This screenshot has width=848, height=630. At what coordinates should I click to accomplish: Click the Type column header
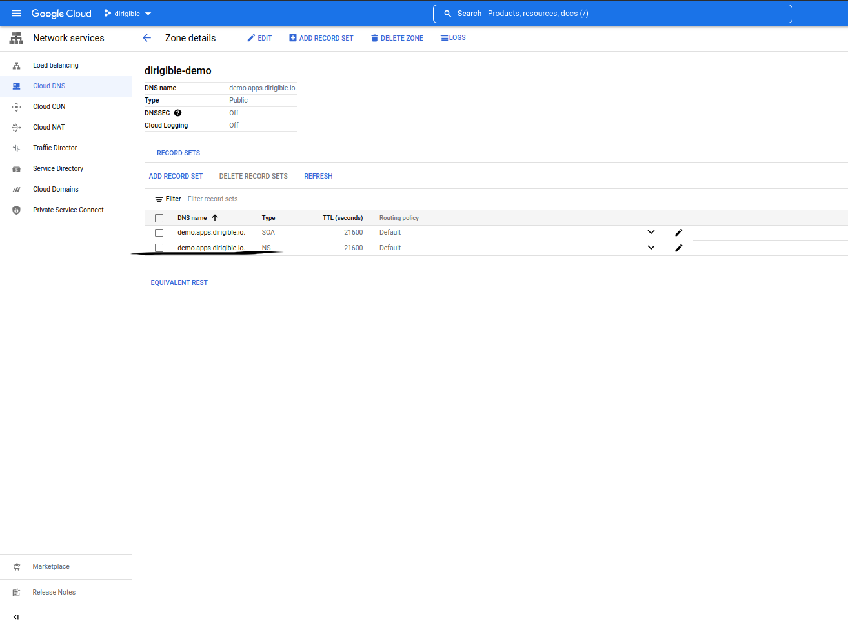coord(268,218)
